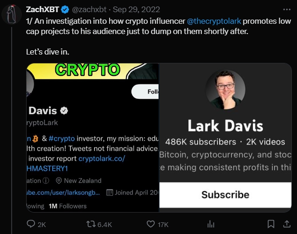Click the cryptolark.co link in the bio

tap(102, 158)
